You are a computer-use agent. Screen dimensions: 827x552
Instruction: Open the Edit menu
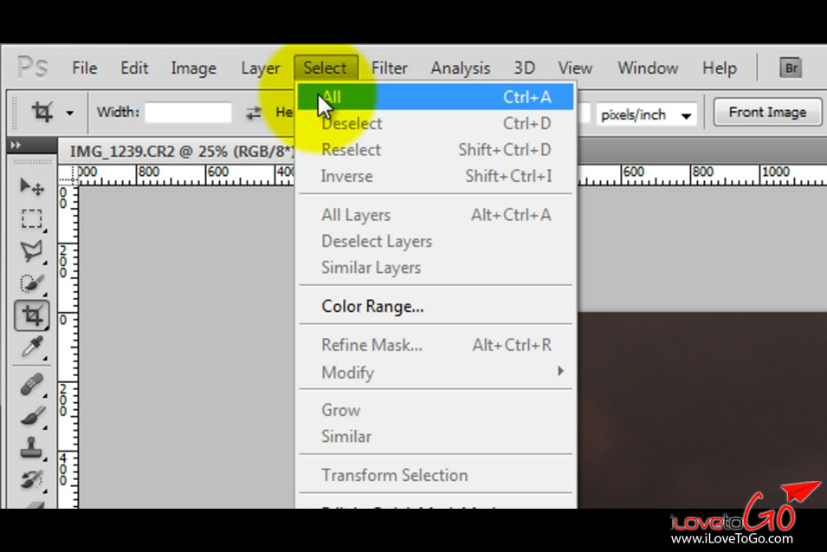pos(134,68)
